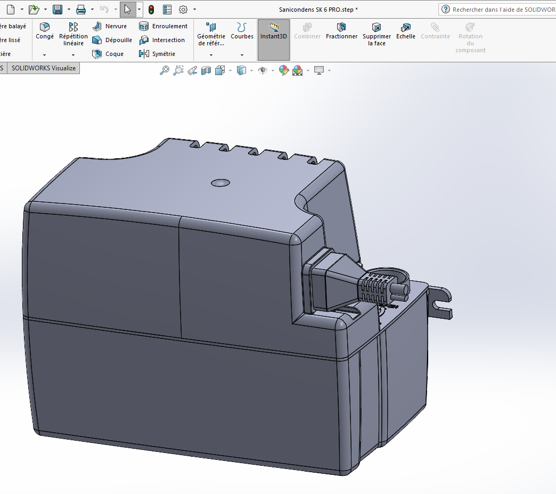Image resolution: width=556 pixels, height=494 pixels.
Task: Toggle the rebuild traffic light icon
Action: coord(151,10)
